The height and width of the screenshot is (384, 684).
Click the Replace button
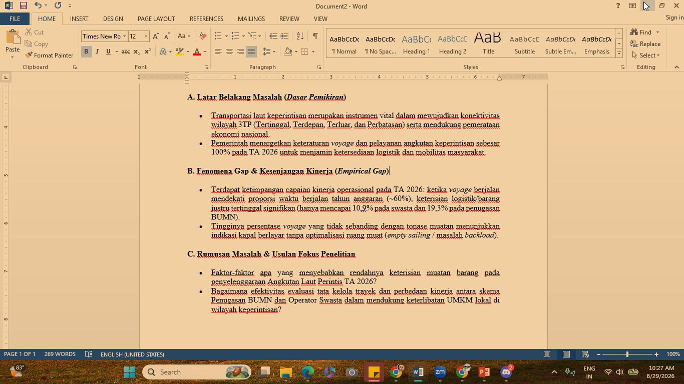[645, 43]
